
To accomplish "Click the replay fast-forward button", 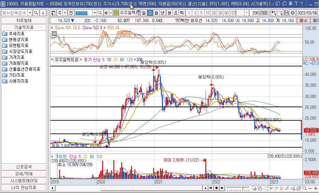I will click(x=222, y=188).
